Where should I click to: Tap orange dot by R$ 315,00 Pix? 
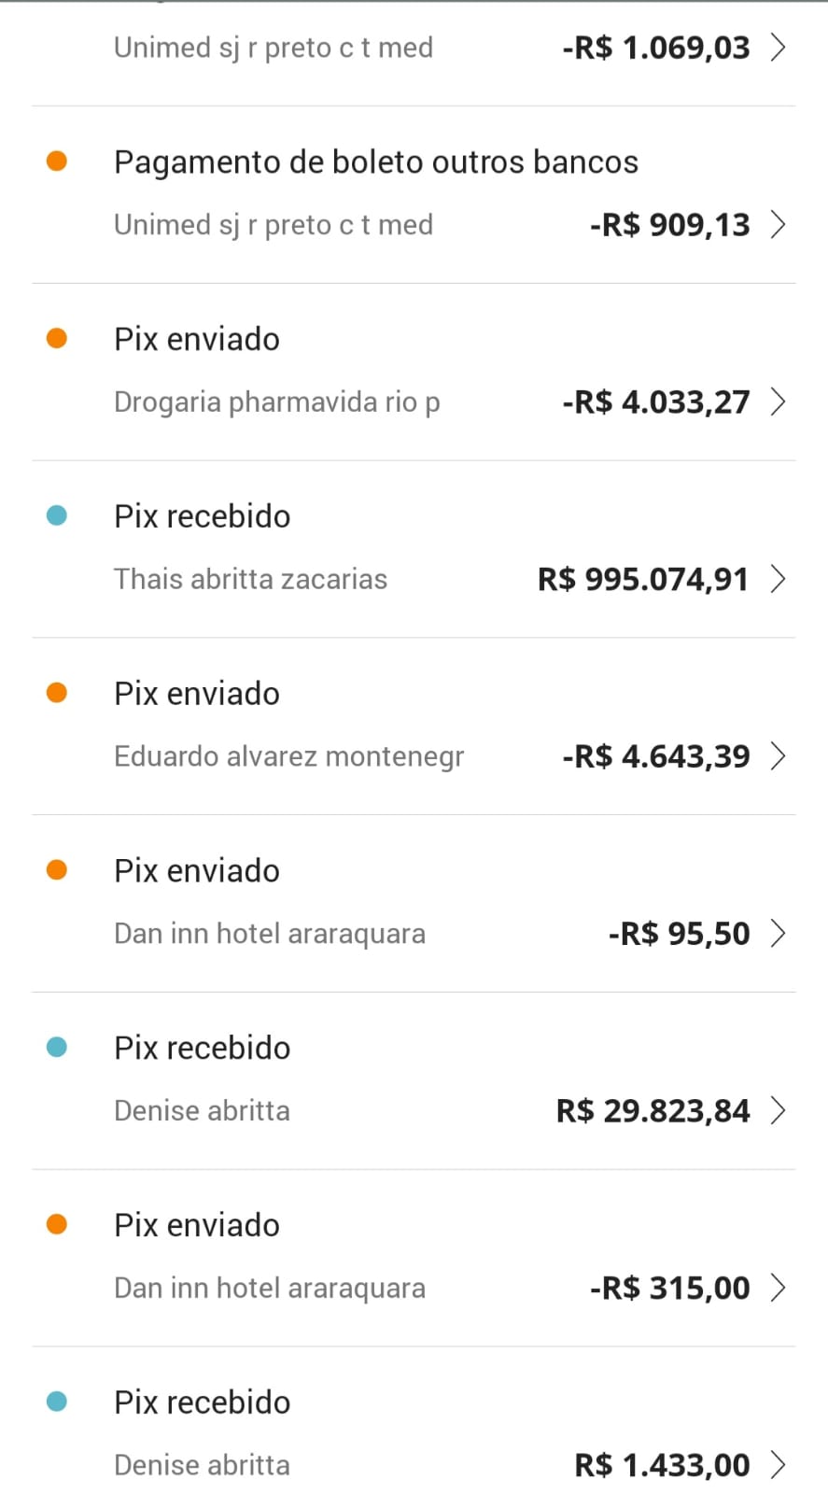point(57,1224)
